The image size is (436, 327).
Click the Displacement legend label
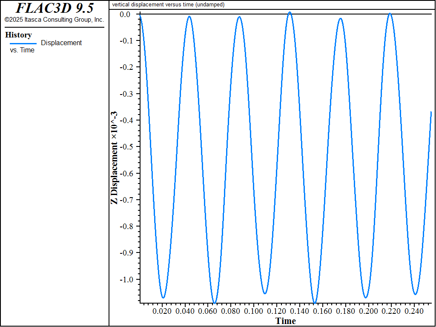point(61,43)
